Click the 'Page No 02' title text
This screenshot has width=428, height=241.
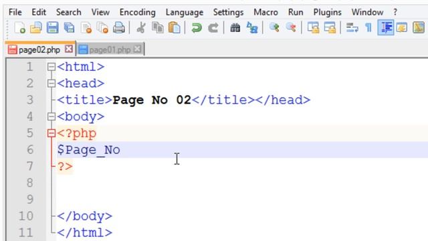coord(152,100)
